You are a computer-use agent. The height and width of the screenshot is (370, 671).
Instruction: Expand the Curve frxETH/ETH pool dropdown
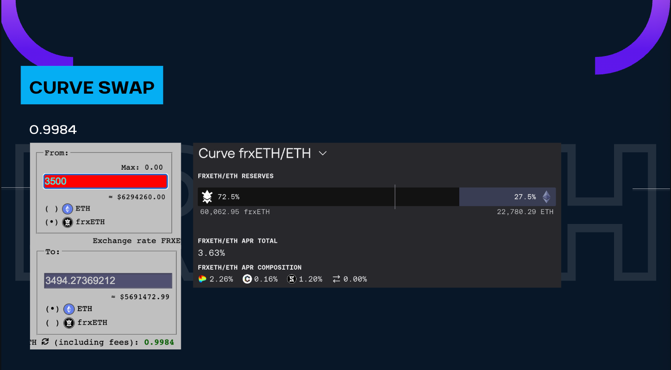tap(322, 153)
